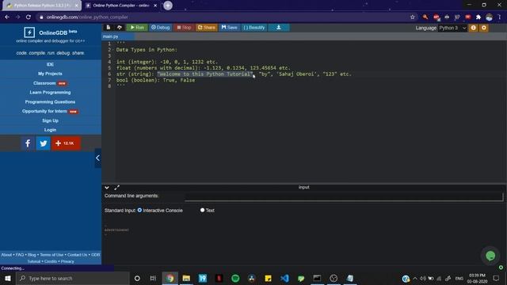The height and width of the screenshot is (285, 507).
Task: Click the Type here to search box
Action: (x=72, y=278)
